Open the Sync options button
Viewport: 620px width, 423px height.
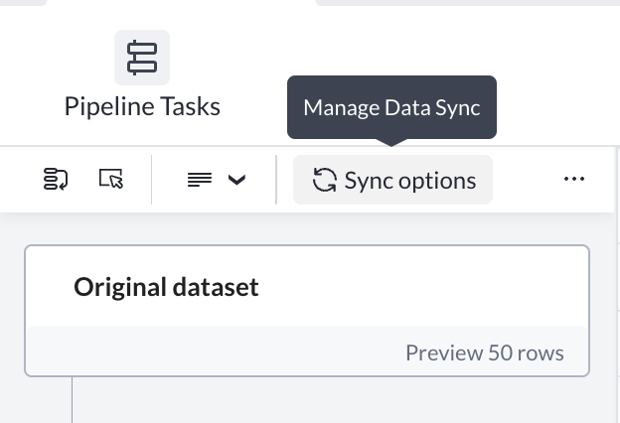(x=392, y=181)
